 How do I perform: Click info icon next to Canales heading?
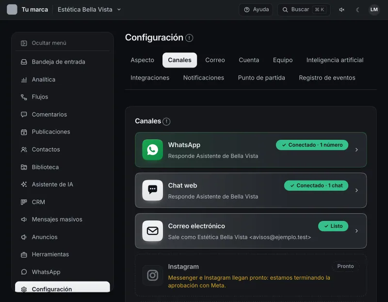[166, 121]
